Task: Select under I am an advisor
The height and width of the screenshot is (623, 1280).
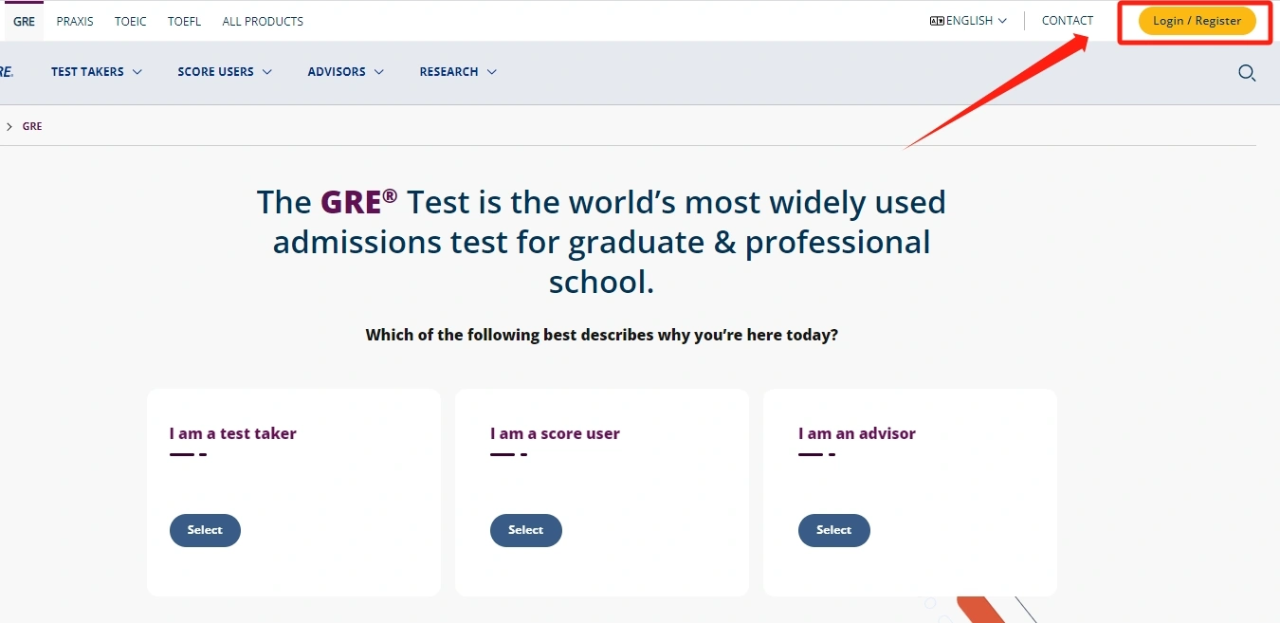Action: tap(833, 530)
